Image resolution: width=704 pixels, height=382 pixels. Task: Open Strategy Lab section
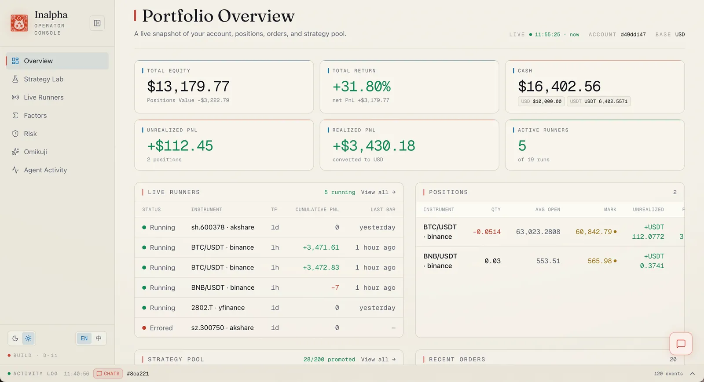[x=57, y=79]
